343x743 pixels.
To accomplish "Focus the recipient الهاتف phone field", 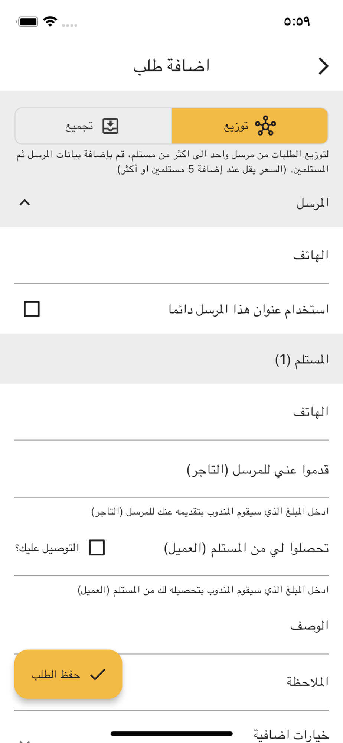I will pos(171,412).
